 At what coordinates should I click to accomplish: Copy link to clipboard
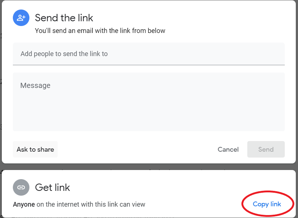click(x=267, y=204)
